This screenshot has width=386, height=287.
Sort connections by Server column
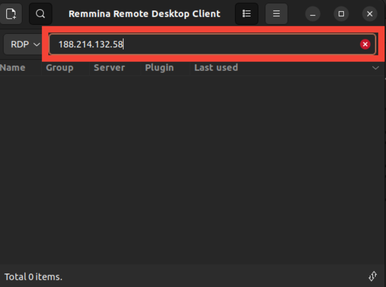109,68
